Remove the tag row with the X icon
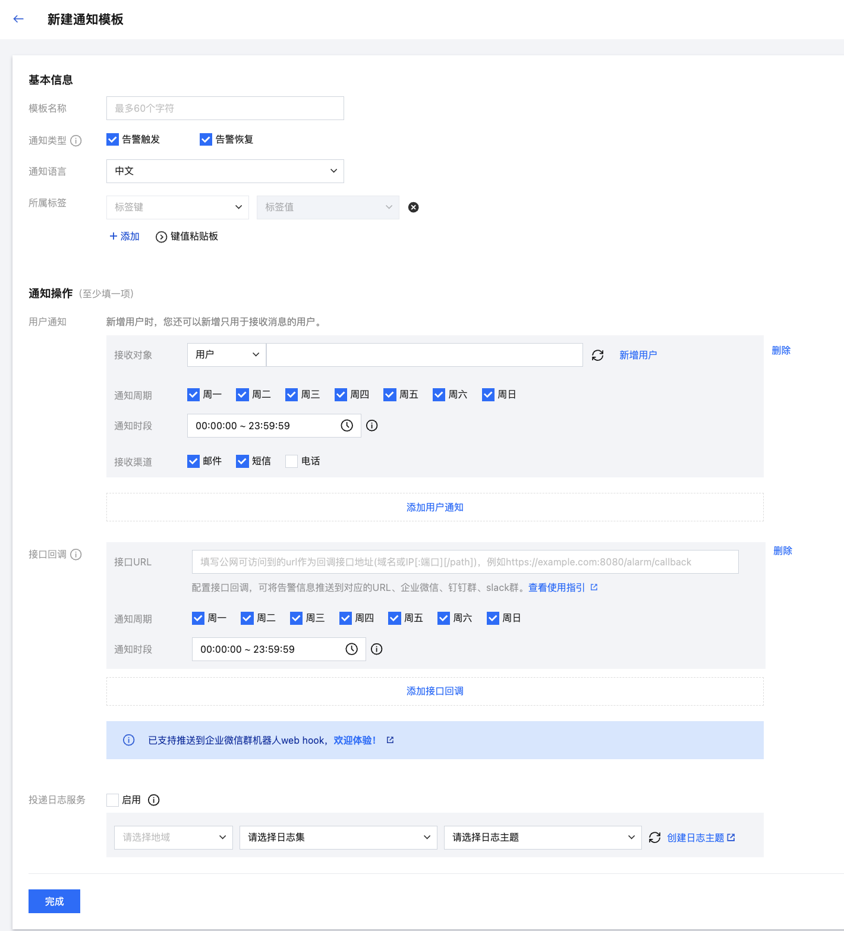 coord(414,207)
